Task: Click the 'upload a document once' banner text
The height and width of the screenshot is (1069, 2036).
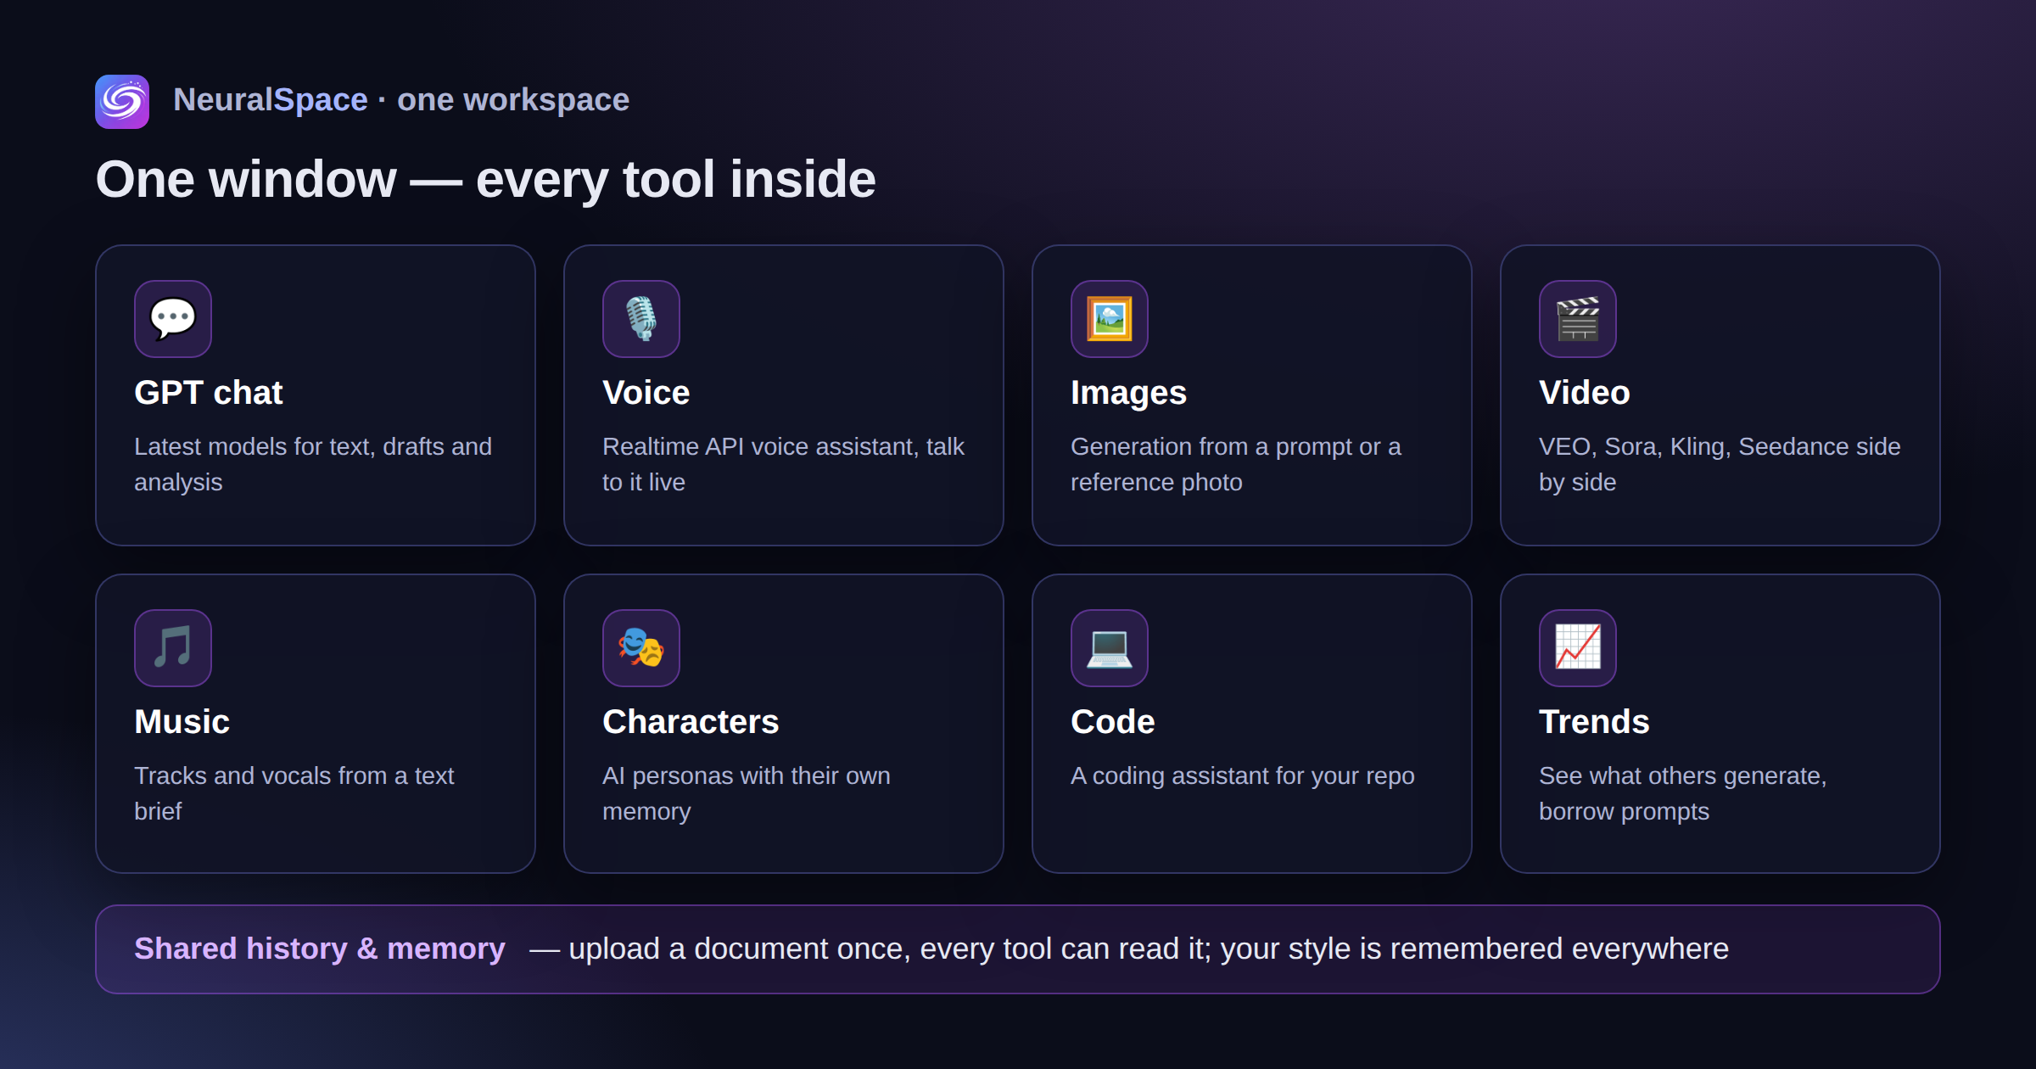Action: tap(1129, 949)
